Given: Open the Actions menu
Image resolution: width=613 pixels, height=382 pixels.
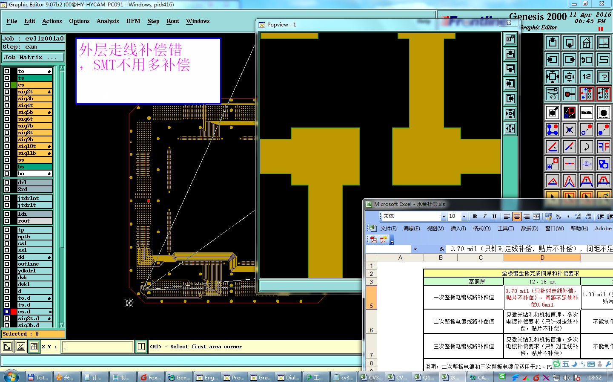Looking at the screenshot, I should tap(52, 21).
